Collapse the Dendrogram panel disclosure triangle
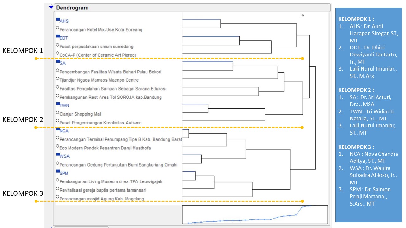 coord(51,7)
